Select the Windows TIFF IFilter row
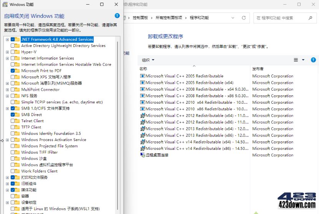Image resolution: width=319 pixels, height=214 pixels. (x=40, y=152)
